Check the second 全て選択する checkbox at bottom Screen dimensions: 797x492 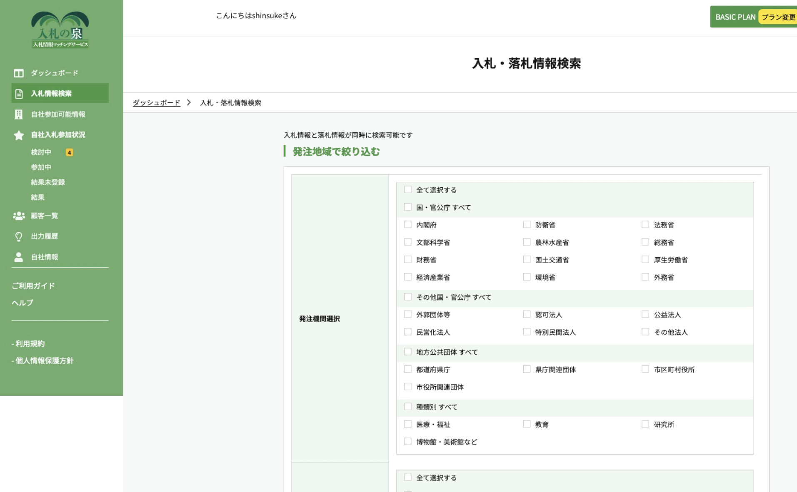coord(408,478)
